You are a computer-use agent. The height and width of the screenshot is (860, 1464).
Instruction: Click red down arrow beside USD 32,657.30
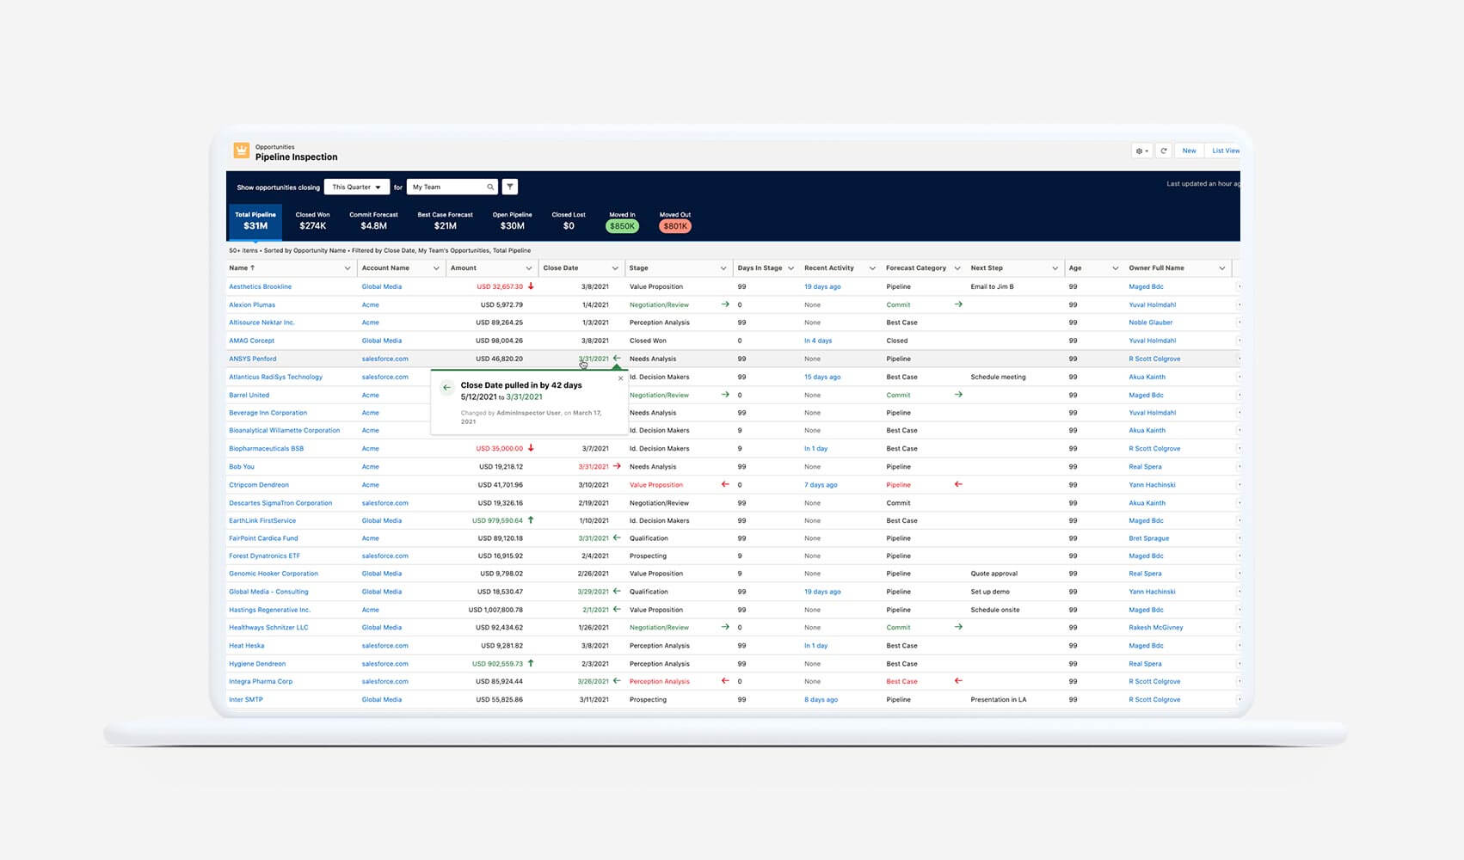[531, 286]
